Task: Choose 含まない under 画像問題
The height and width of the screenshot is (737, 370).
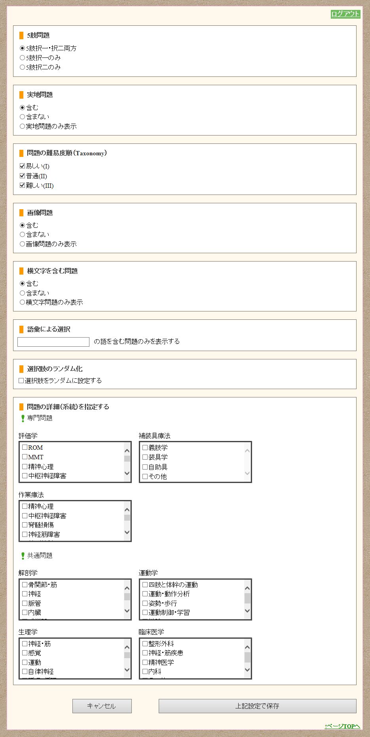Action: pyautogui.click(x=23, y=235)
